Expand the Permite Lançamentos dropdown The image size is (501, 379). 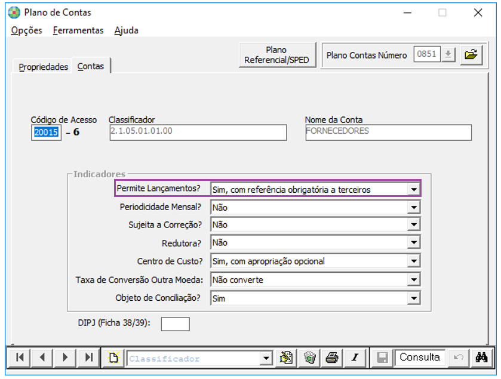[x=414, y=189]
